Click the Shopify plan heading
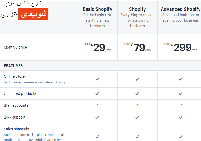This screenshot has width=201, height=141. 137,9
